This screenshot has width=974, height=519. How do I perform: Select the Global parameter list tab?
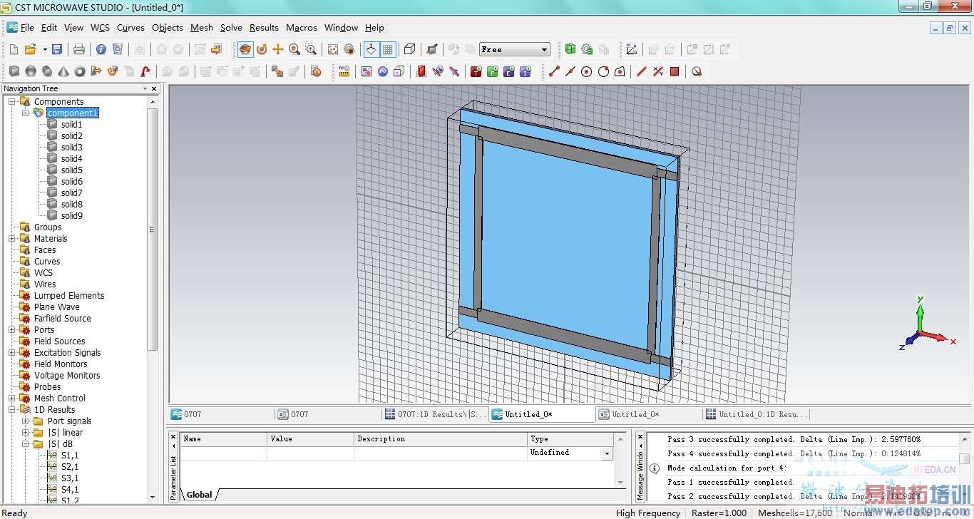pyautogui.click(x=199, y=494)
